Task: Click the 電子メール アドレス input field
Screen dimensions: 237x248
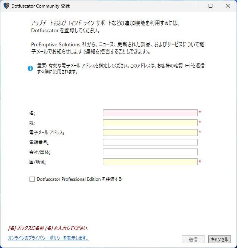Action: click(150, 133)
